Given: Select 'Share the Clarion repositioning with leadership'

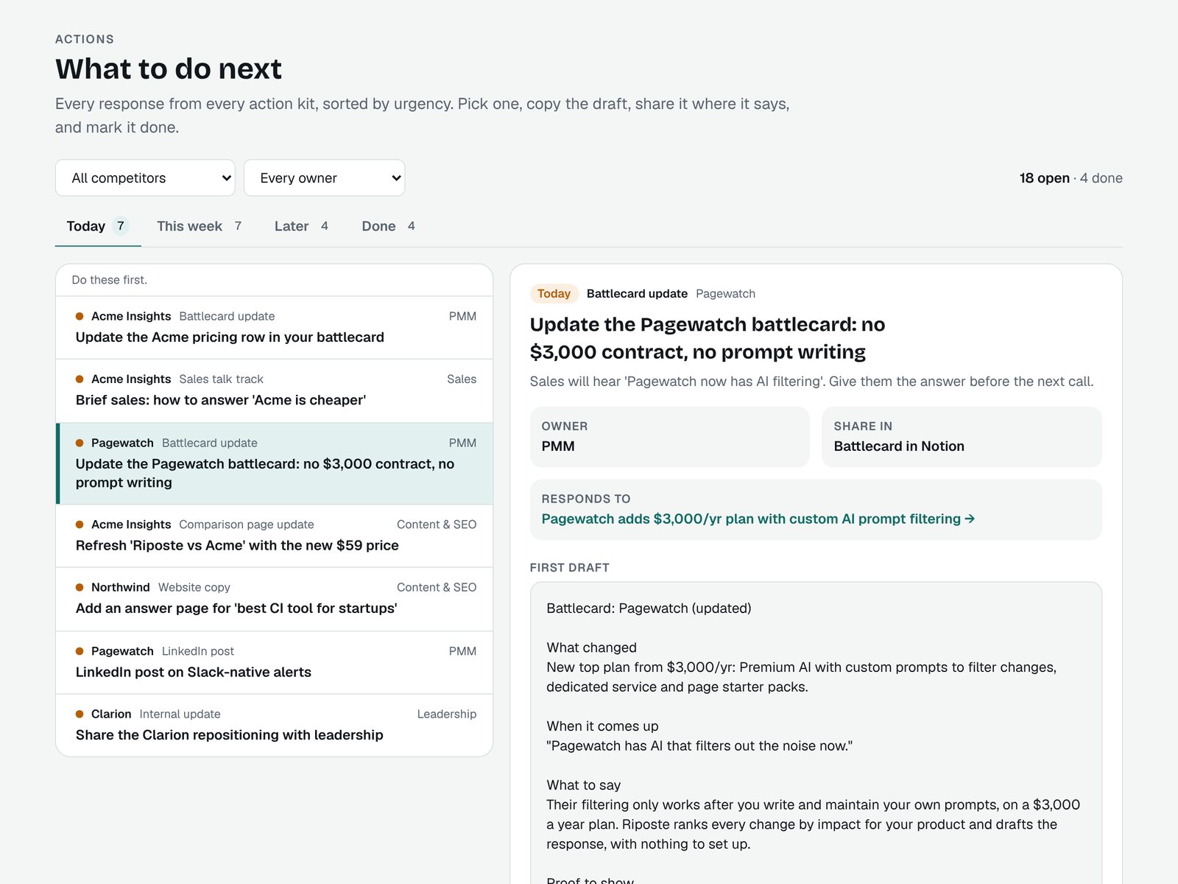Looking at the screenshot, I should tap(275, 725).
